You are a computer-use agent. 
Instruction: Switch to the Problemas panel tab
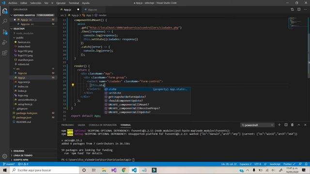[67, 125]
